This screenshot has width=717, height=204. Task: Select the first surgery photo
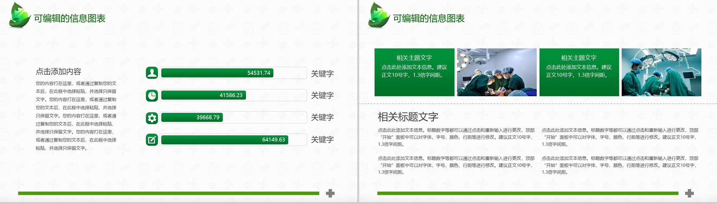(496, 72)
